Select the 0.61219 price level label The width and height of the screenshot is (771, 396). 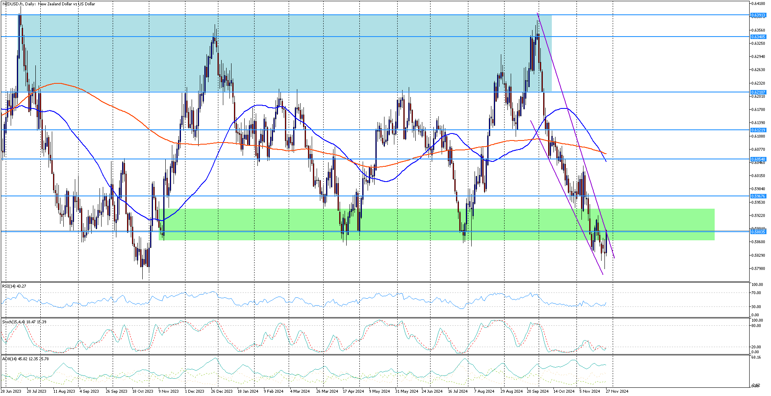coord(758,130)
